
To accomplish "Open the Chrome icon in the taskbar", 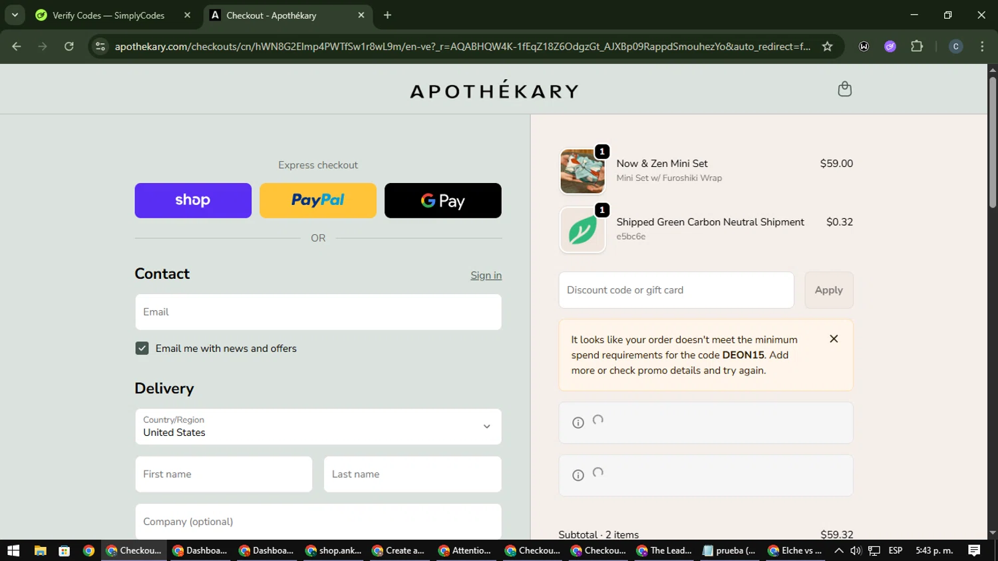I will (x=88, y=550).
